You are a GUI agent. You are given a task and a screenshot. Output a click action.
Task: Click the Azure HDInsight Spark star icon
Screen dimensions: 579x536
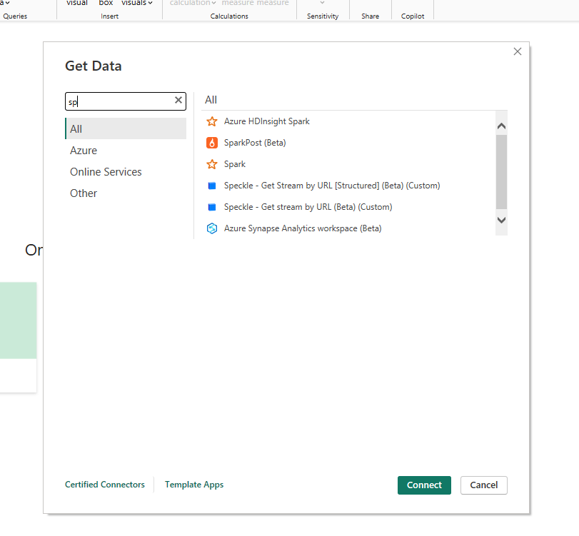click(x=212, y=121)
